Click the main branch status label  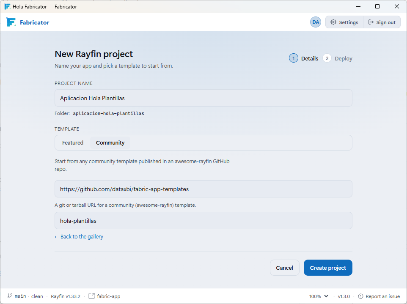pyautogui.click(x=20, y=296)
